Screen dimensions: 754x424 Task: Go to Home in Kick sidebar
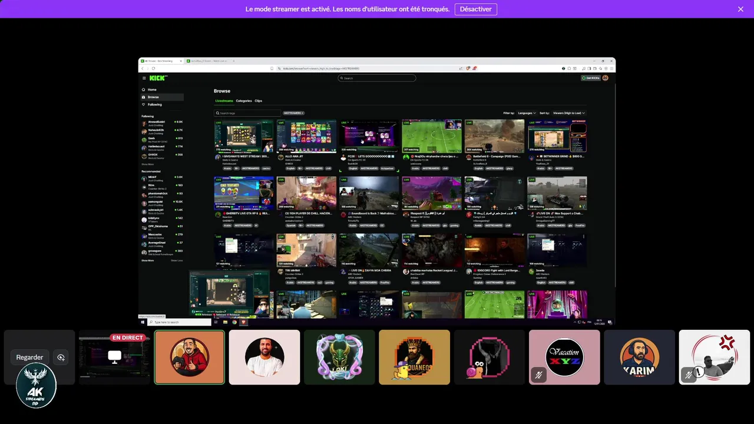click(x=152, y=90)
